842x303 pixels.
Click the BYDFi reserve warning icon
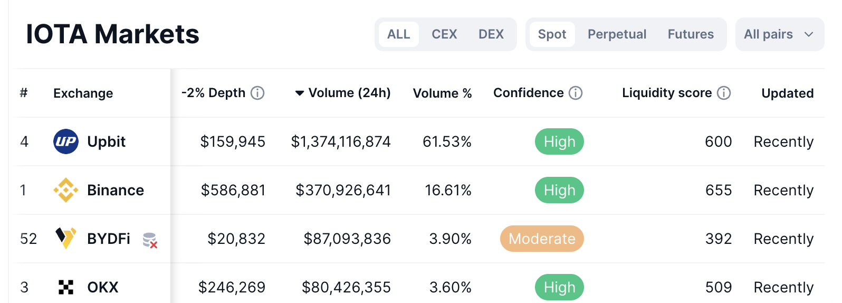pyautogui.click(x=150, y=241)
